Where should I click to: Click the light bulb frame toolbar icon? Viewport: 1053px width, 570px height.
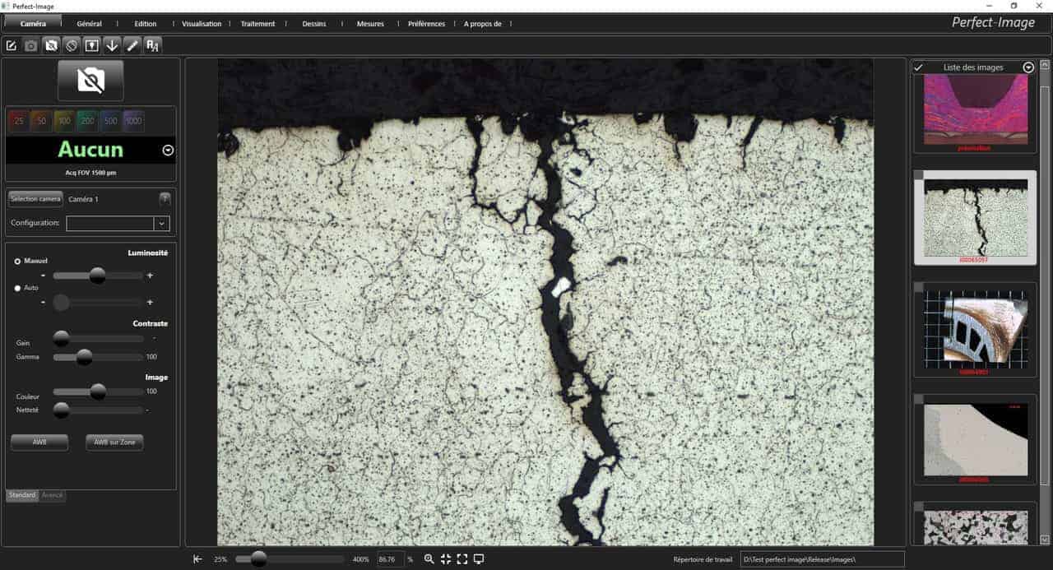pos(92,45)
